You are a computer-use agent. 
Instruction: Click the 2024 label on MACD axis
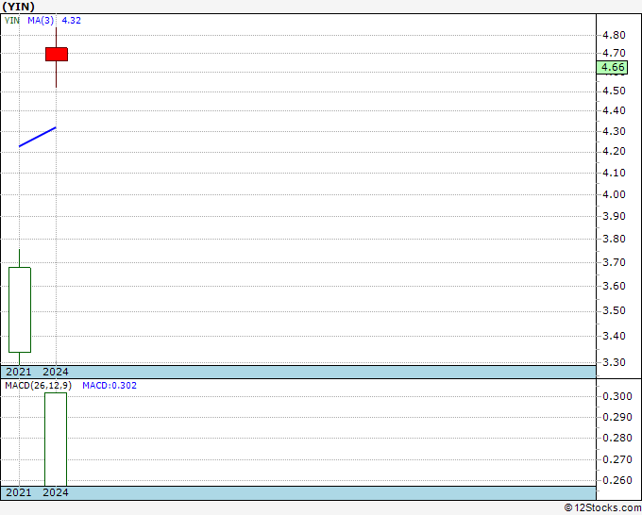(x=56, y=492)
